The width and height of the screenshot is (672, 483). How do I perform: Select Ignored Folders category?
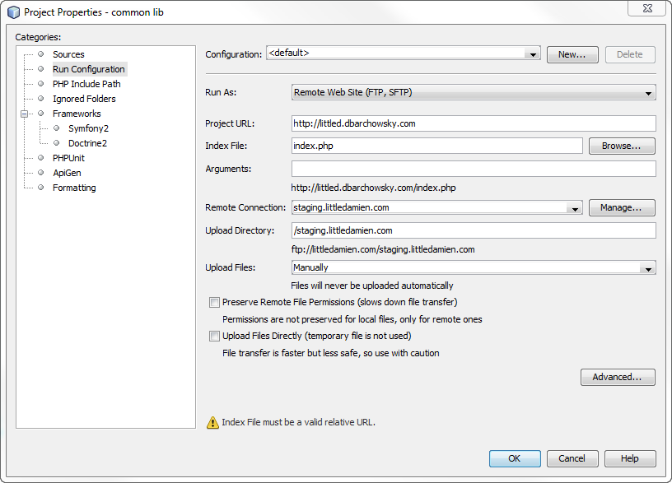pyautogui.click(x=84, y=99)
